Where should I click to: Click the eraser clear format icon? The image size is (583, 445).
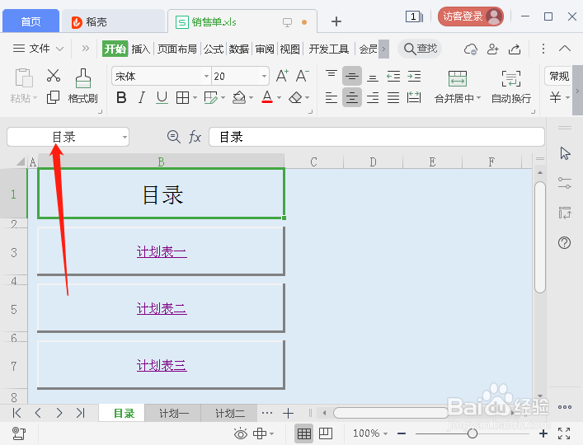(295, 98)
